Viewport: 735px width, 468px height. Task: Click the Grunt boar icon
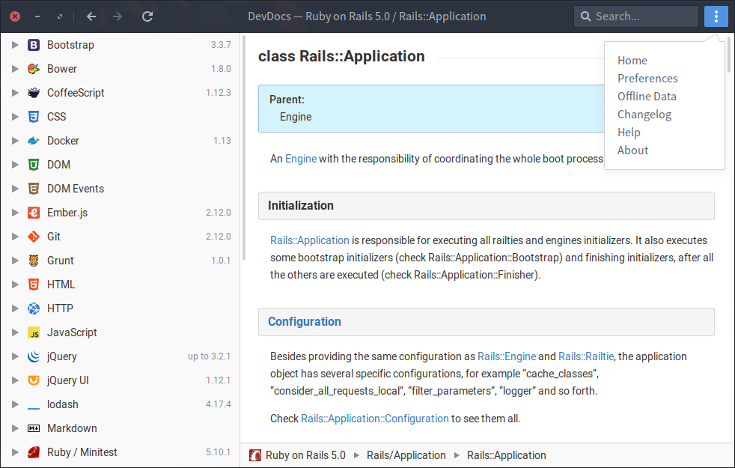[33, 261]
